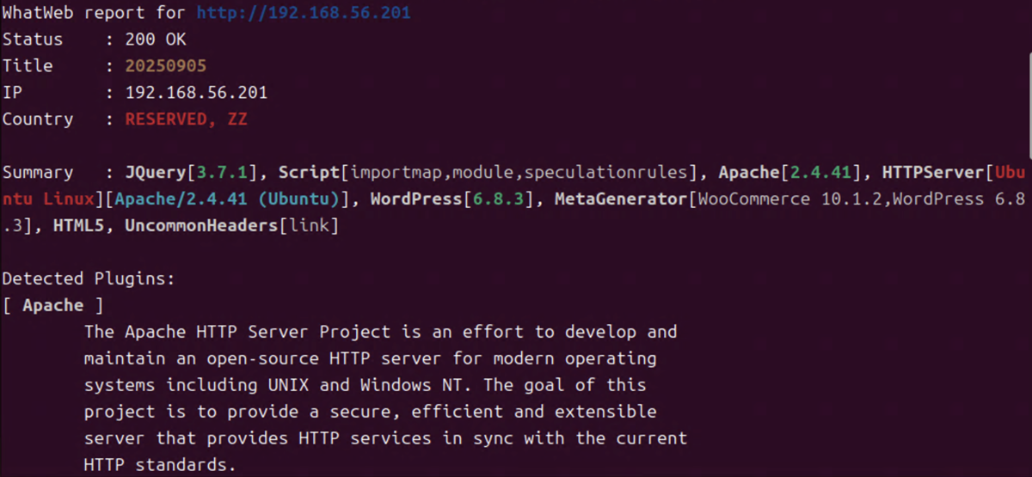Click the Script importmap,module,speculationrules entry
Screen dimensions: 1032x477
click(x=487, y=173)
